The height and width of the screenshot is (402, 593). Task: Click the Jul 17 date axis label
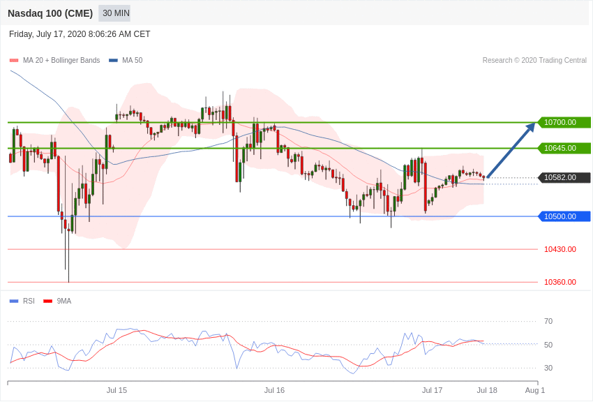(433, 390)
